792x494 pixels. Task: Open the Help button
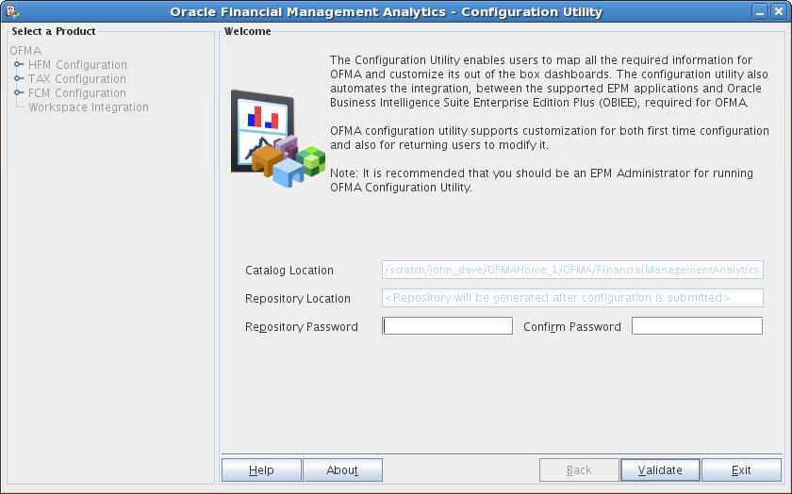click(x=261, y=470)
